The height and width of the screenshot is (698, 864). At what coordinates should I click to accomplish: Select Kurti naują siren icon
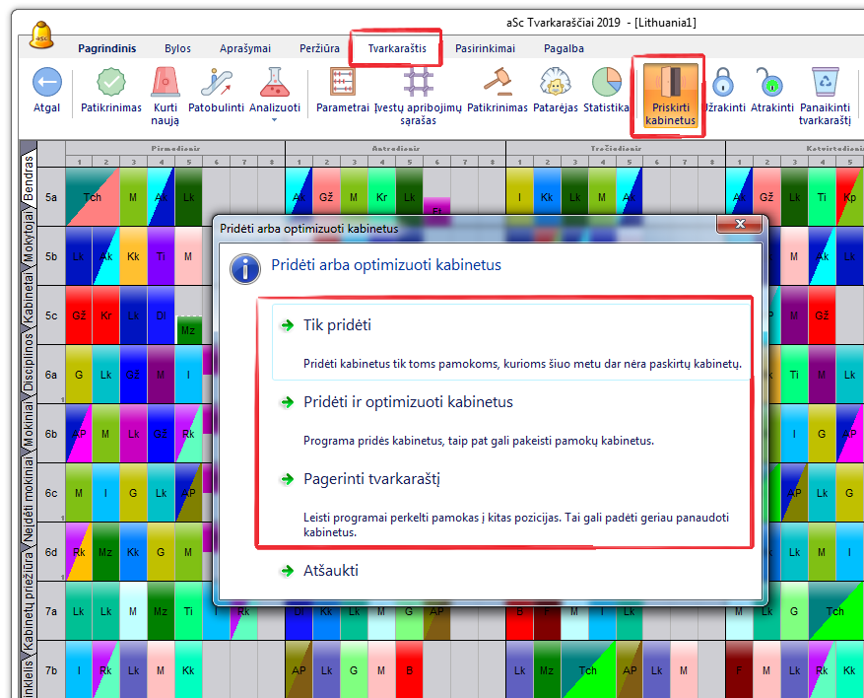tap(166, 84)
